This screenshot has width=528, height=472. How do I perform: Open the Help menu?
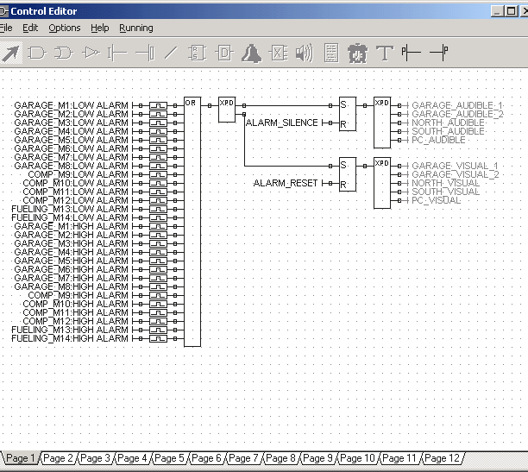(100, 28)
